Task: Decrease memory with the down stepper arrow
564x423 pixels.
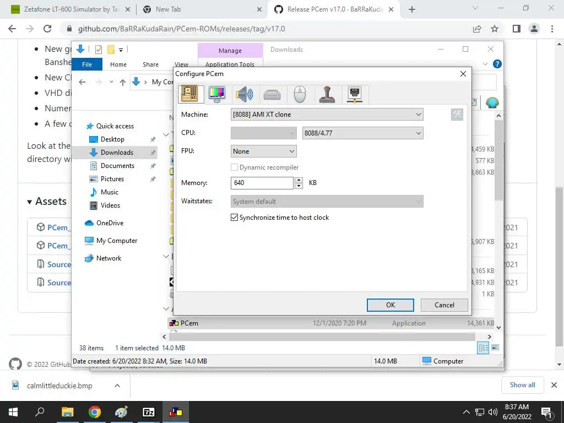Action: [299, 186]
